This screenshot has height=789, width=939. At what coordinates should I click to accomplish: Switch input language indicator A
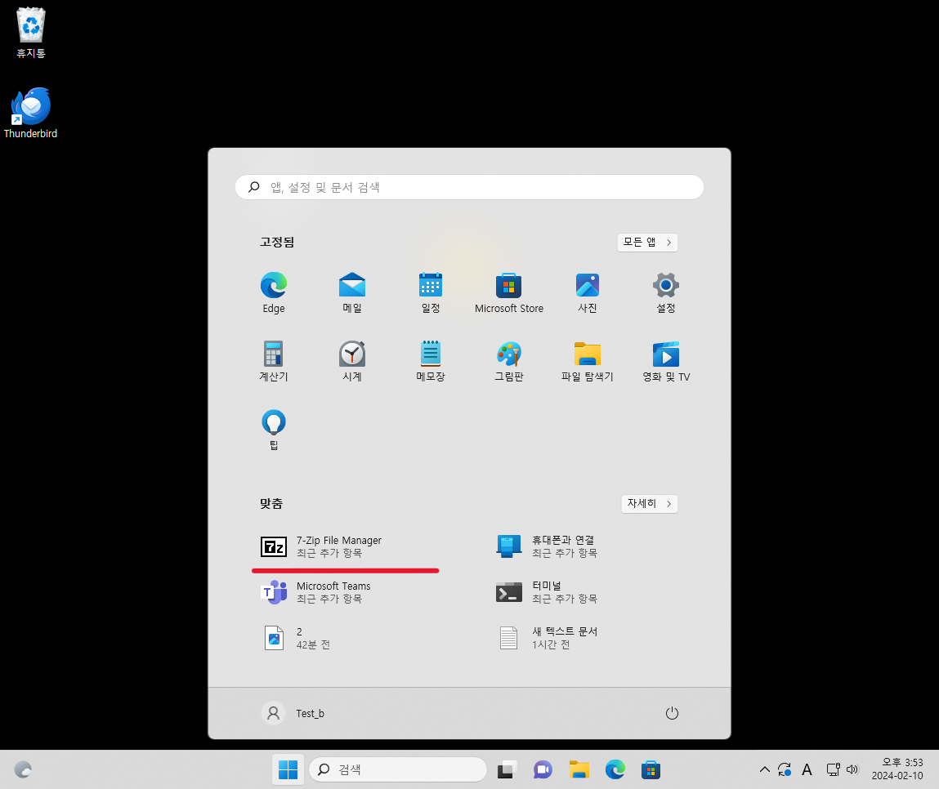point(807,769)
